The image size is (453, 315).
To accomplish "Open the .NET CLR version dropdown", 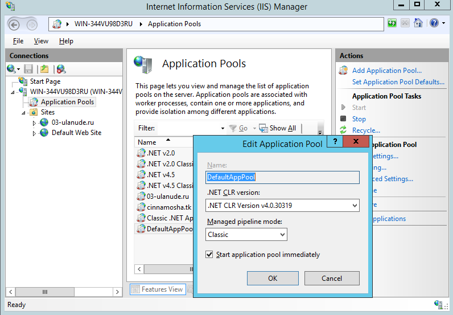I will click(282, 206).
